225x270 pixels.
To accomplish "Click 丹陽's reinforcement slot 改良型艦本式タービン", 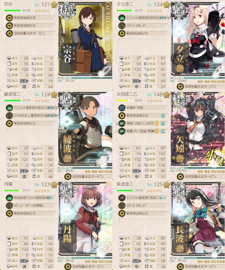I will [x=88, y=266].
